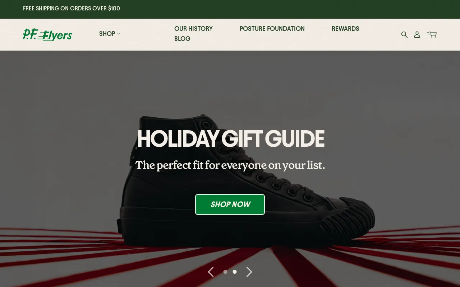Select the second slideshow dot
Screen dimensions: 460x287
[x=235, y=272]
